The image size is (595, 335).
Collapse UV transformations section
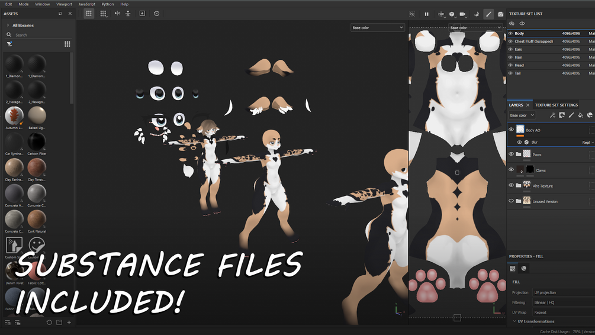[514, 321]
